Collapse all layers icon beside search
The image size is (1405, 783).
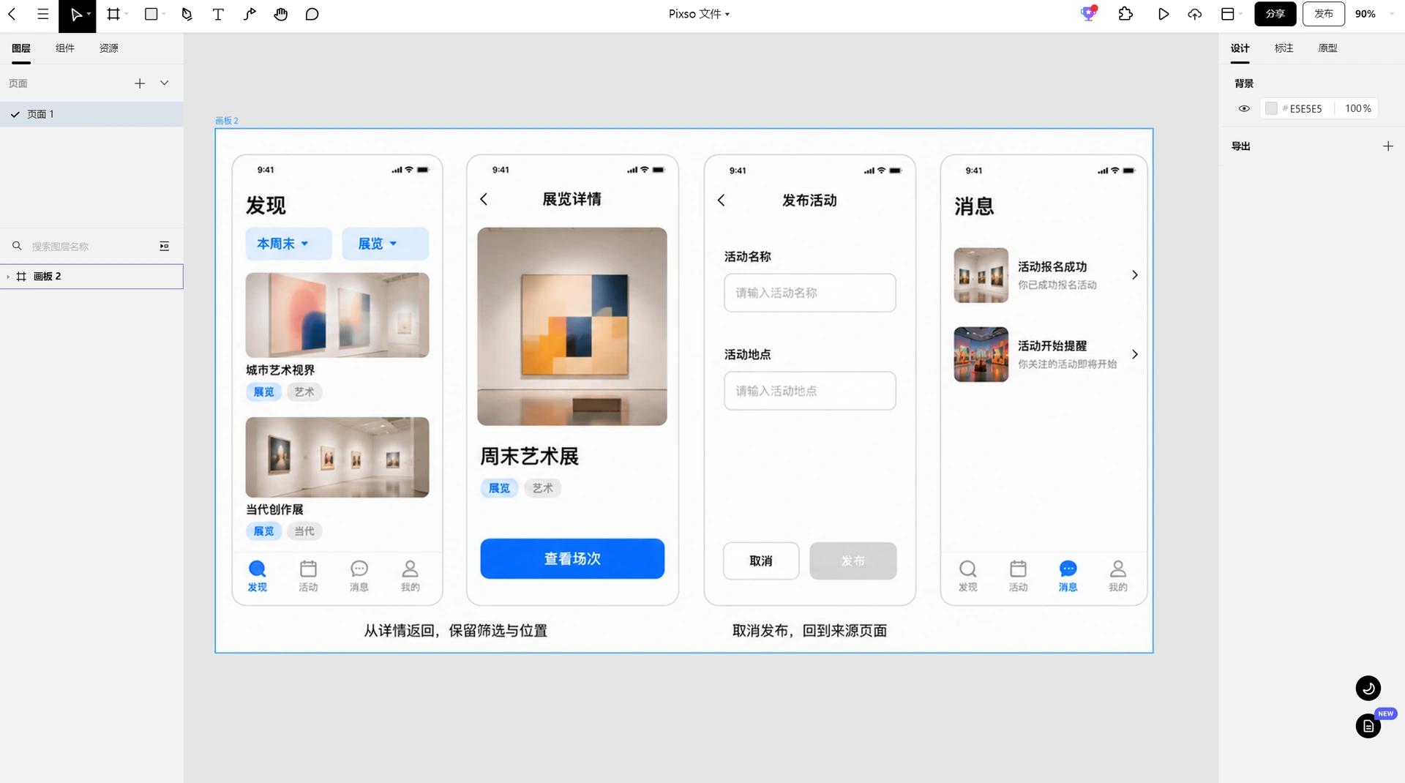coord(165,247)
